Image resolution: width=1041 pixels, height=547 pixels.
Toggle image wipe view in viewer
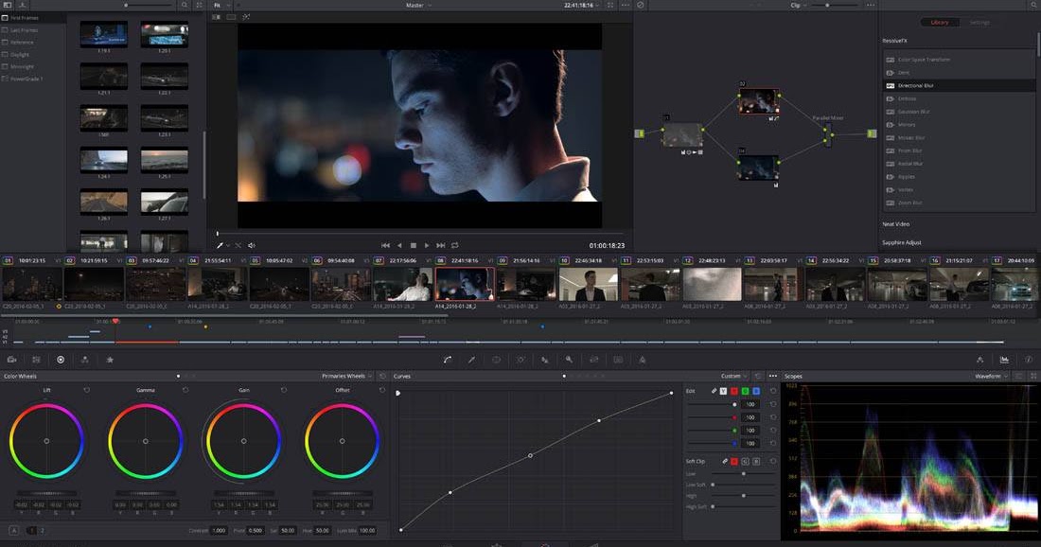tap(217, 17)
